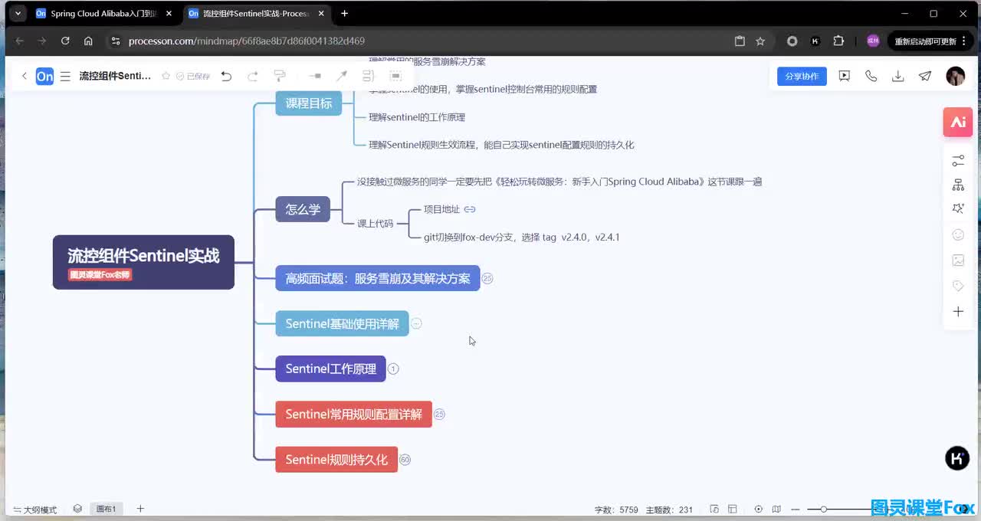The image size is (981, 521).
Task: Select the 理解sentinel的工作原理 subtopic
Action: pos(417,117)
